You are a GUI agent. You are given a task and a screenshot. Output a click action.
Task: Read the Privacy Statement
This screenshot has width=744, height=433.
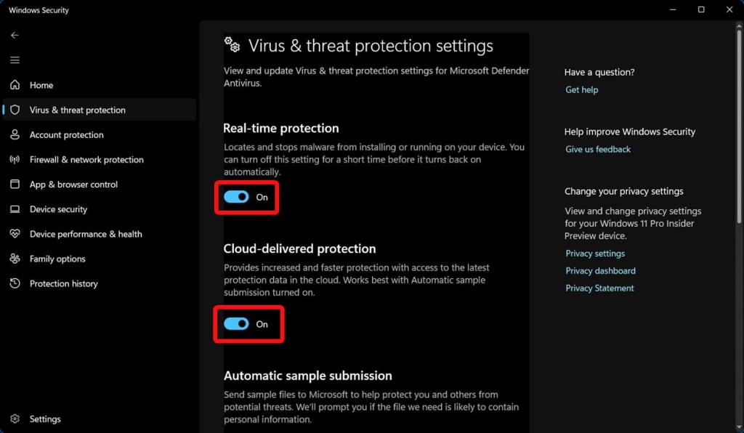pyautogui.click(x=599, y=288)
